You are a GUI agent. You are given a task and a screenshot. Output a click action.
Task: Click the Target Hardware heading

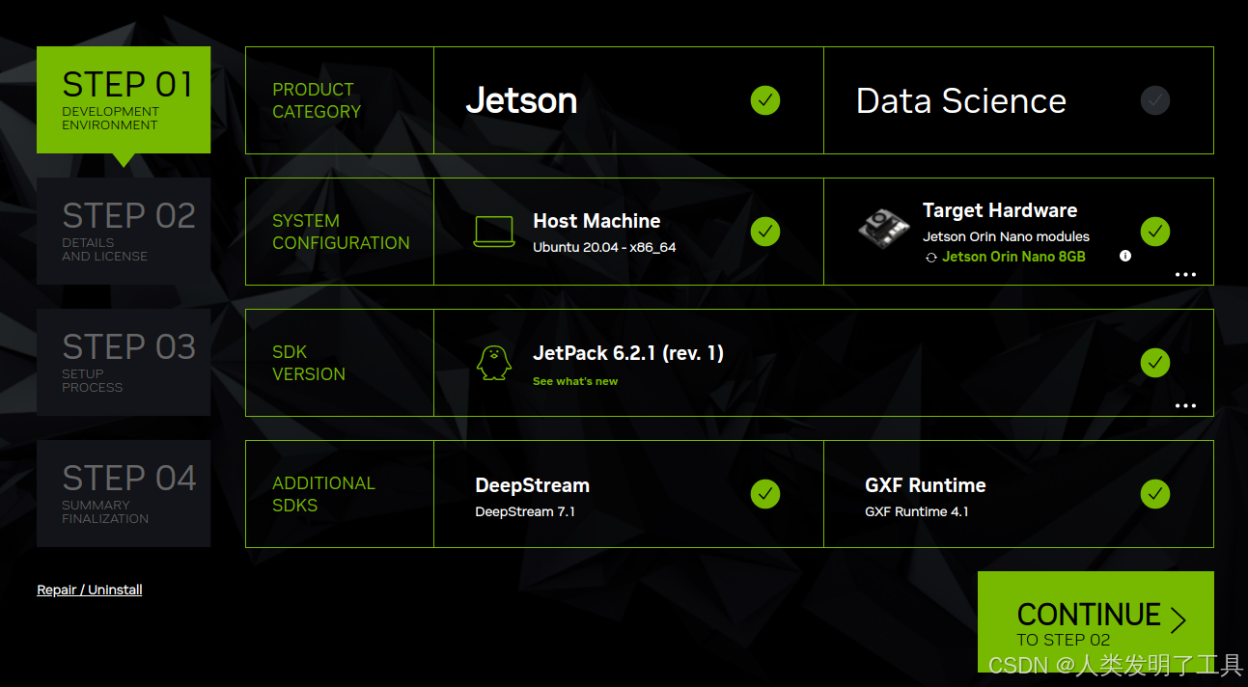coord(1000,210)
